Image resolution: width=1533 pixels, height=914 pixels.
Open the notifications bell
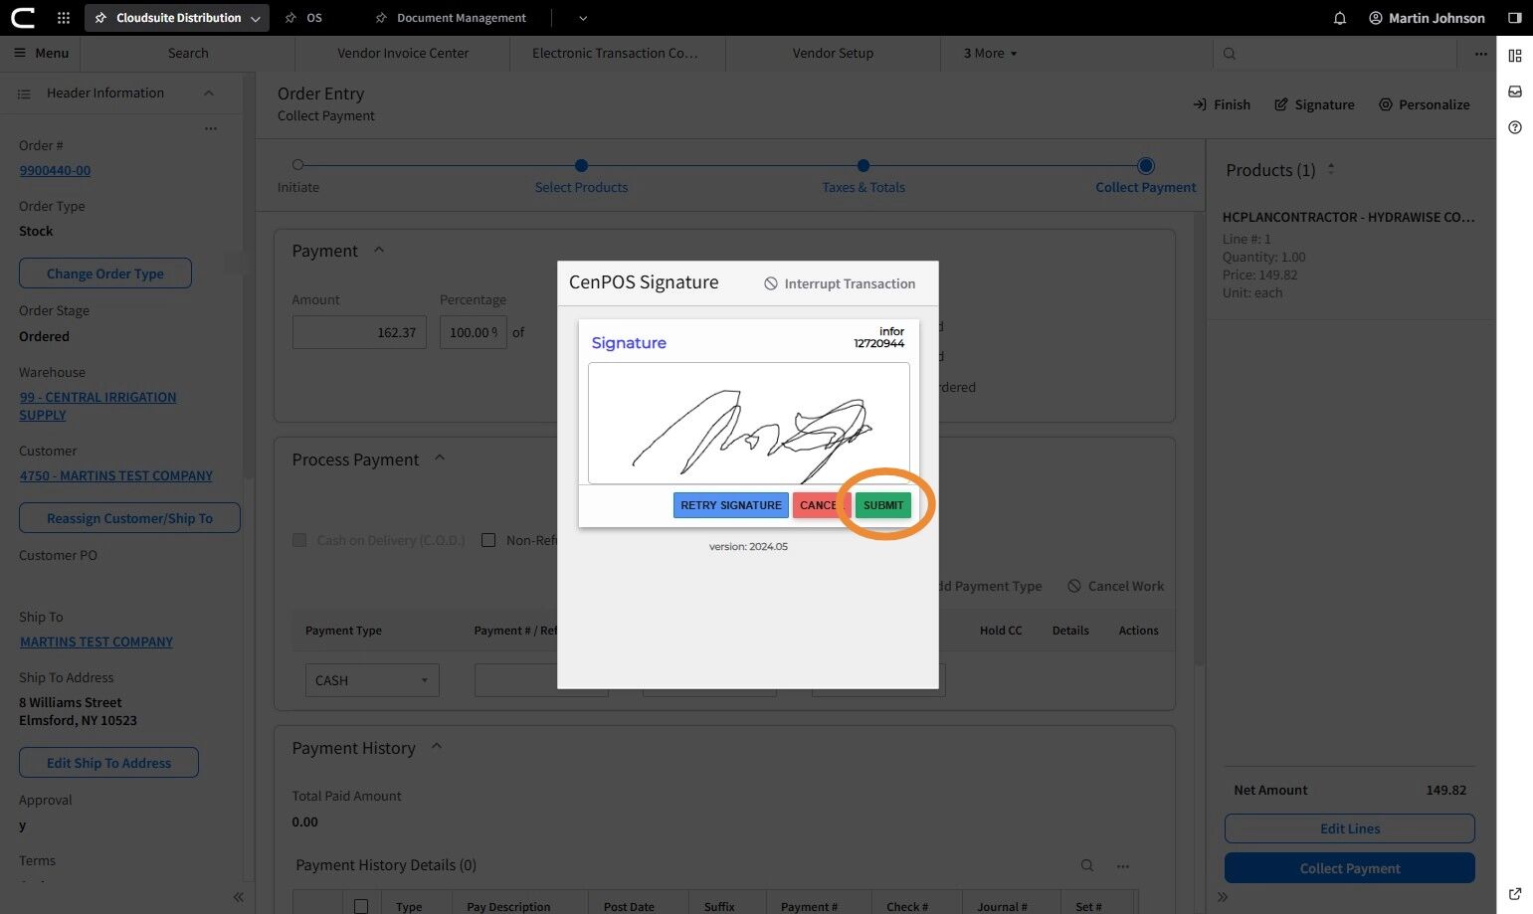tap(1339, 18)
